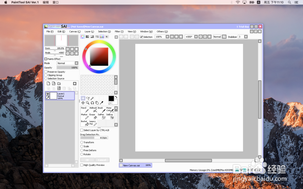This screenshot has height=189, width=303.
Task: Open the color panel options arrow
Action: pos(116,37)
